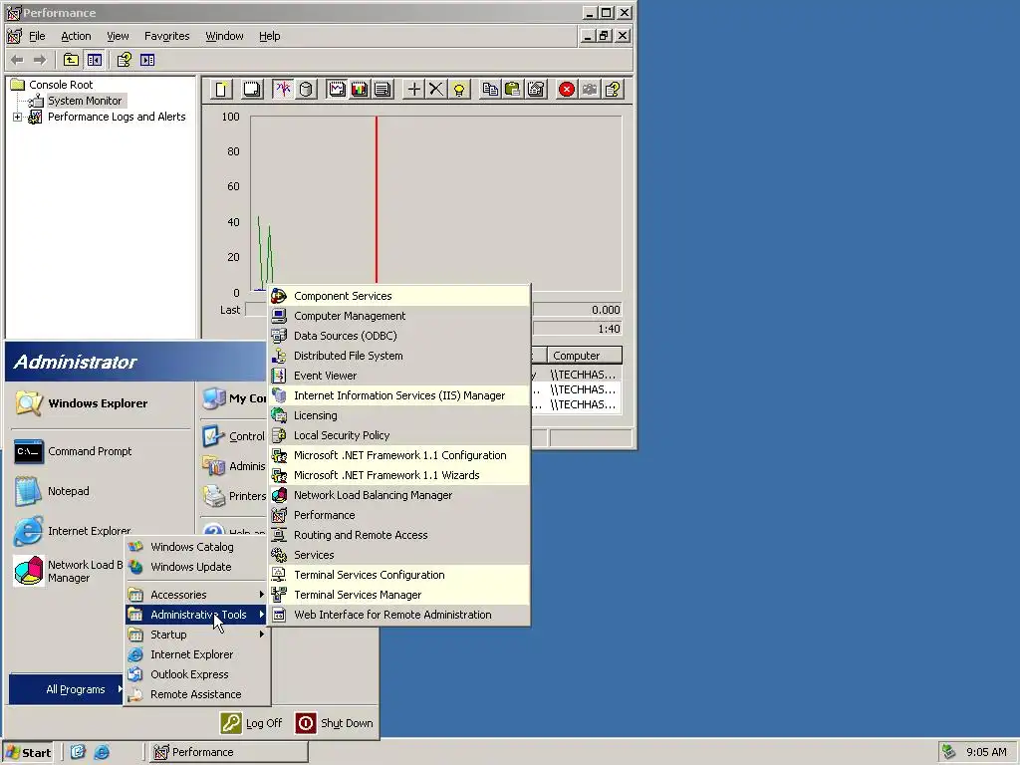1020x765 pixels.
Task: Click Performance taskbar button
Action: click(x=227, y=753)
